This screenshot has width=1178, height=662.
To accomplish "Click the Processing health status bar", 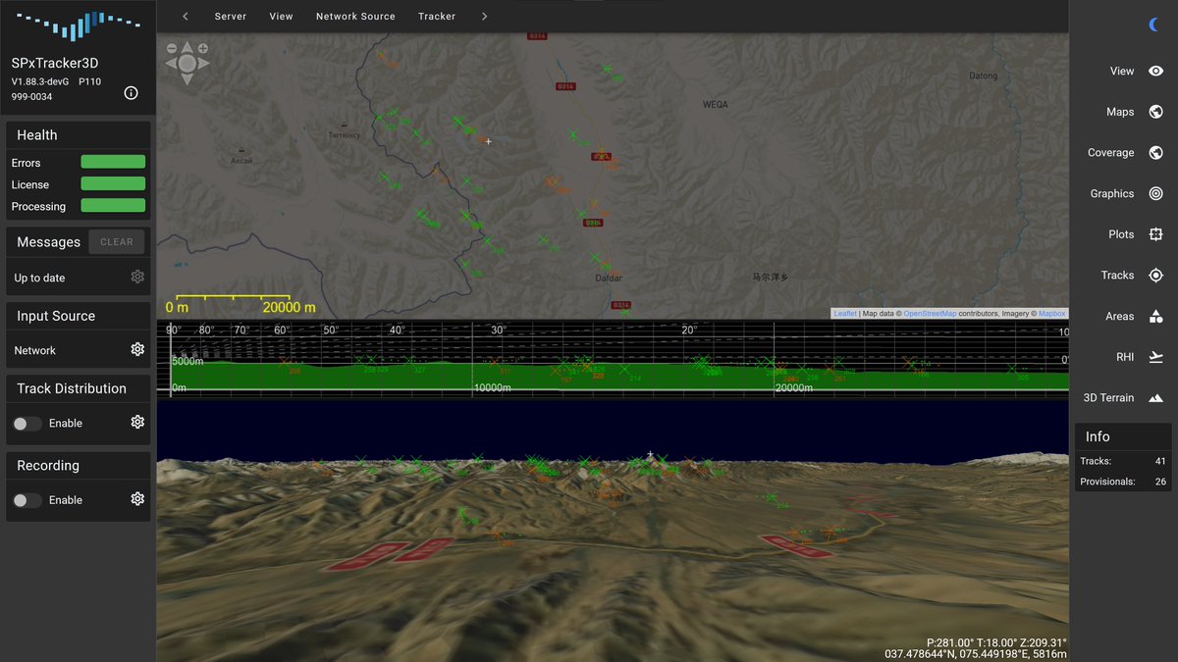I will (113, 205).
